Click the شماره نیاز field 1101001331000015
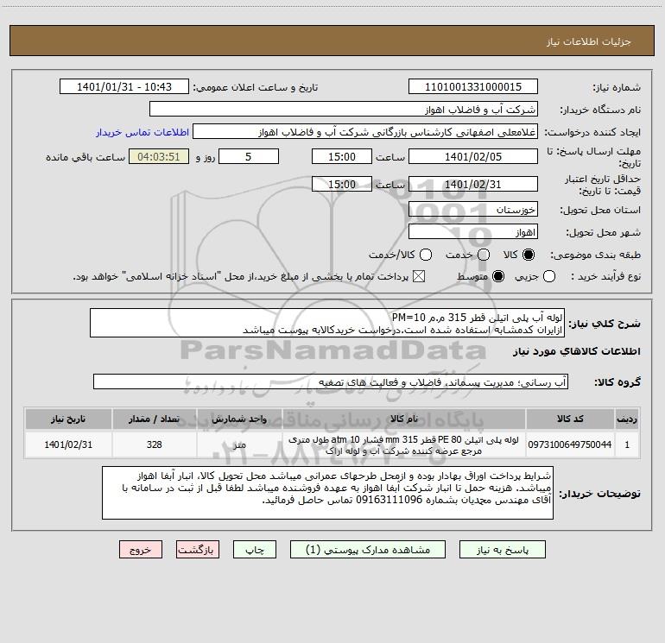 [473, 86]
